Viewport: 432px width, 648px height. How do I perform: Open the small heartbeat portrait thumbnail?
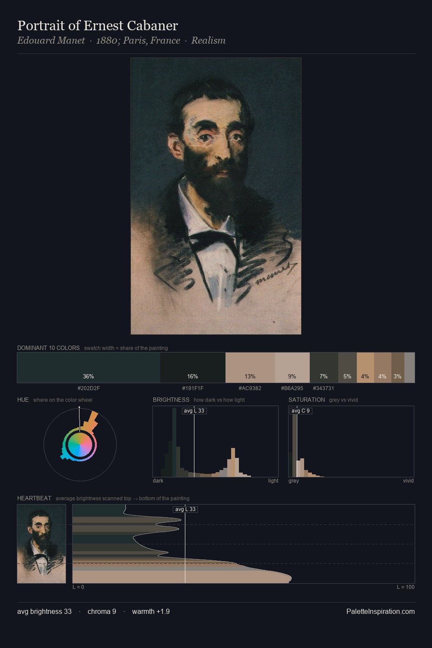(x=41, y=544)
